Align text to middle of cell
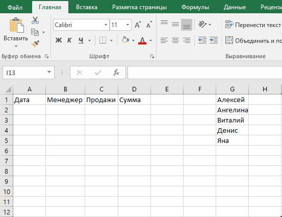Image resolution: width=282 pixels, height=217 pixels. (x=175, y=25)
